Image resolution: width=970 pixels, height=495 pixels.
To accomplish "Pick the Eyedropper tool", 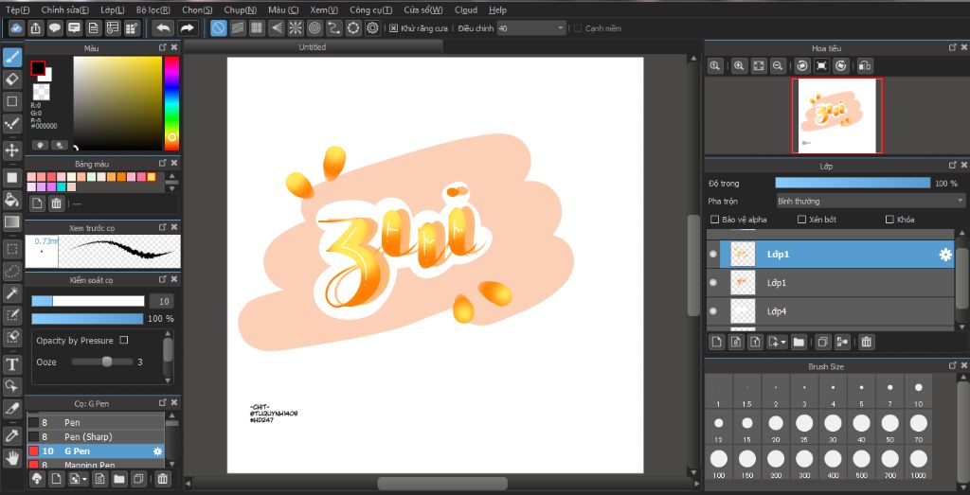I will (12, 435).
